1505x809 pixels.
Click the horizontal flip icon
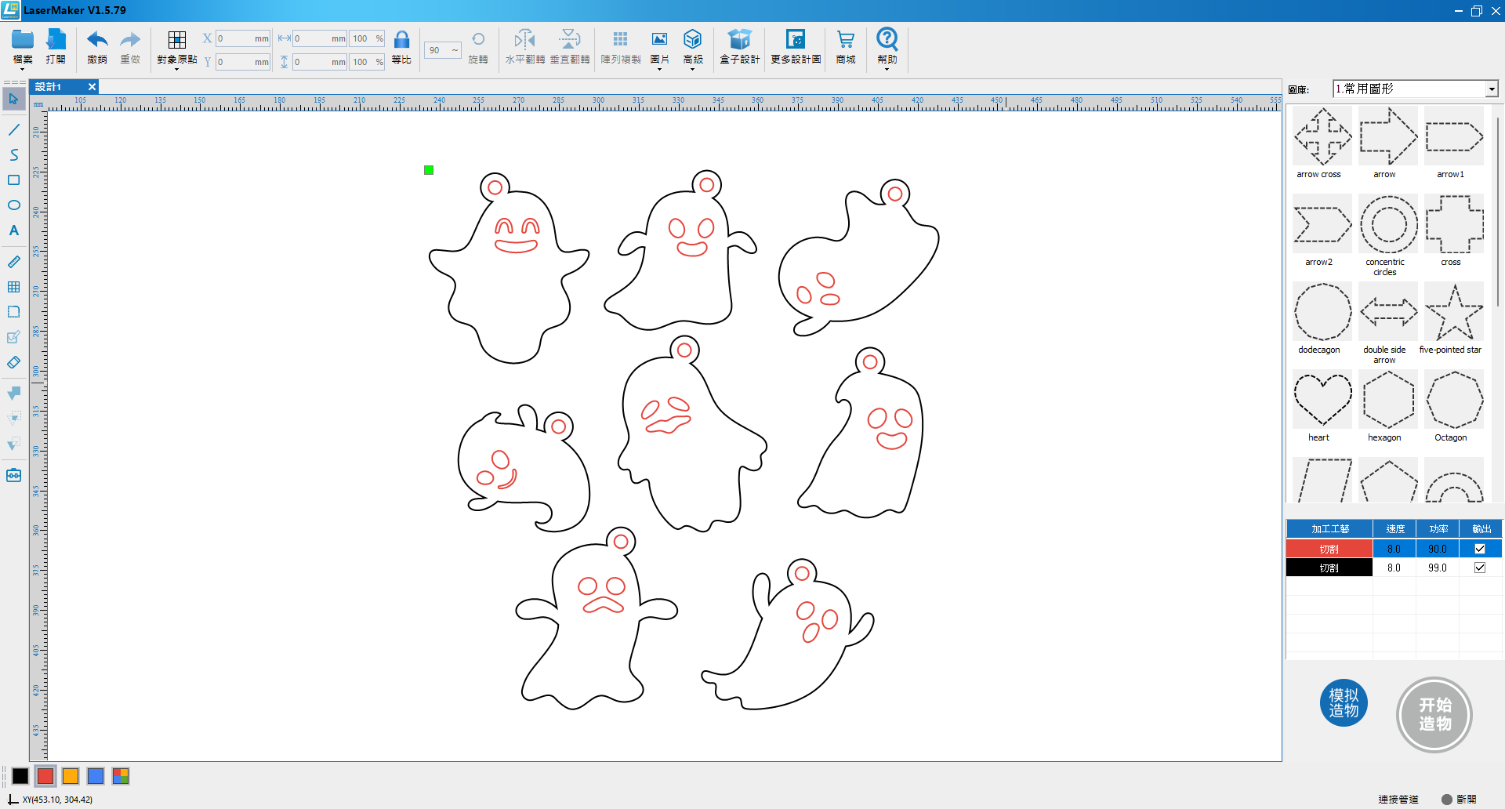[524, 41]
